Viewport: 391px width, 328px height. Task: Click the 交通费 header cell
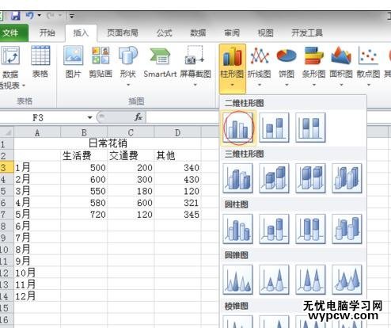click(131, 155)
